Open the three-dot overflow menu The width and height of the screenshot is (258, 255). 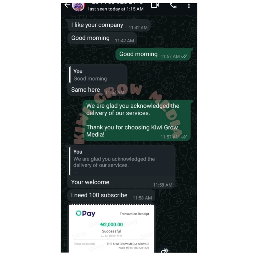coord(189,6)
